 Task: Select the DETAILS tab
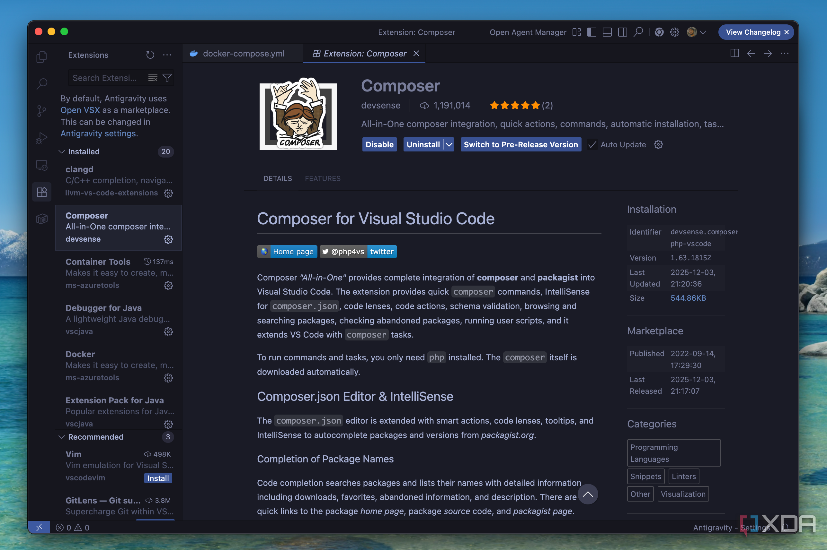(278, 178)
